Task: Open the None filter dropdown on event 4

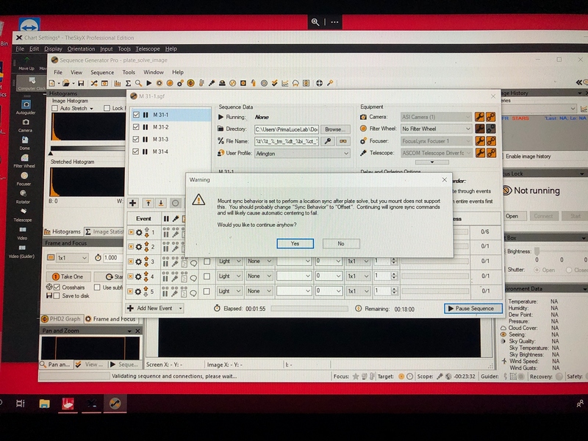Action: pyautogui.click(x=259, y=276)
